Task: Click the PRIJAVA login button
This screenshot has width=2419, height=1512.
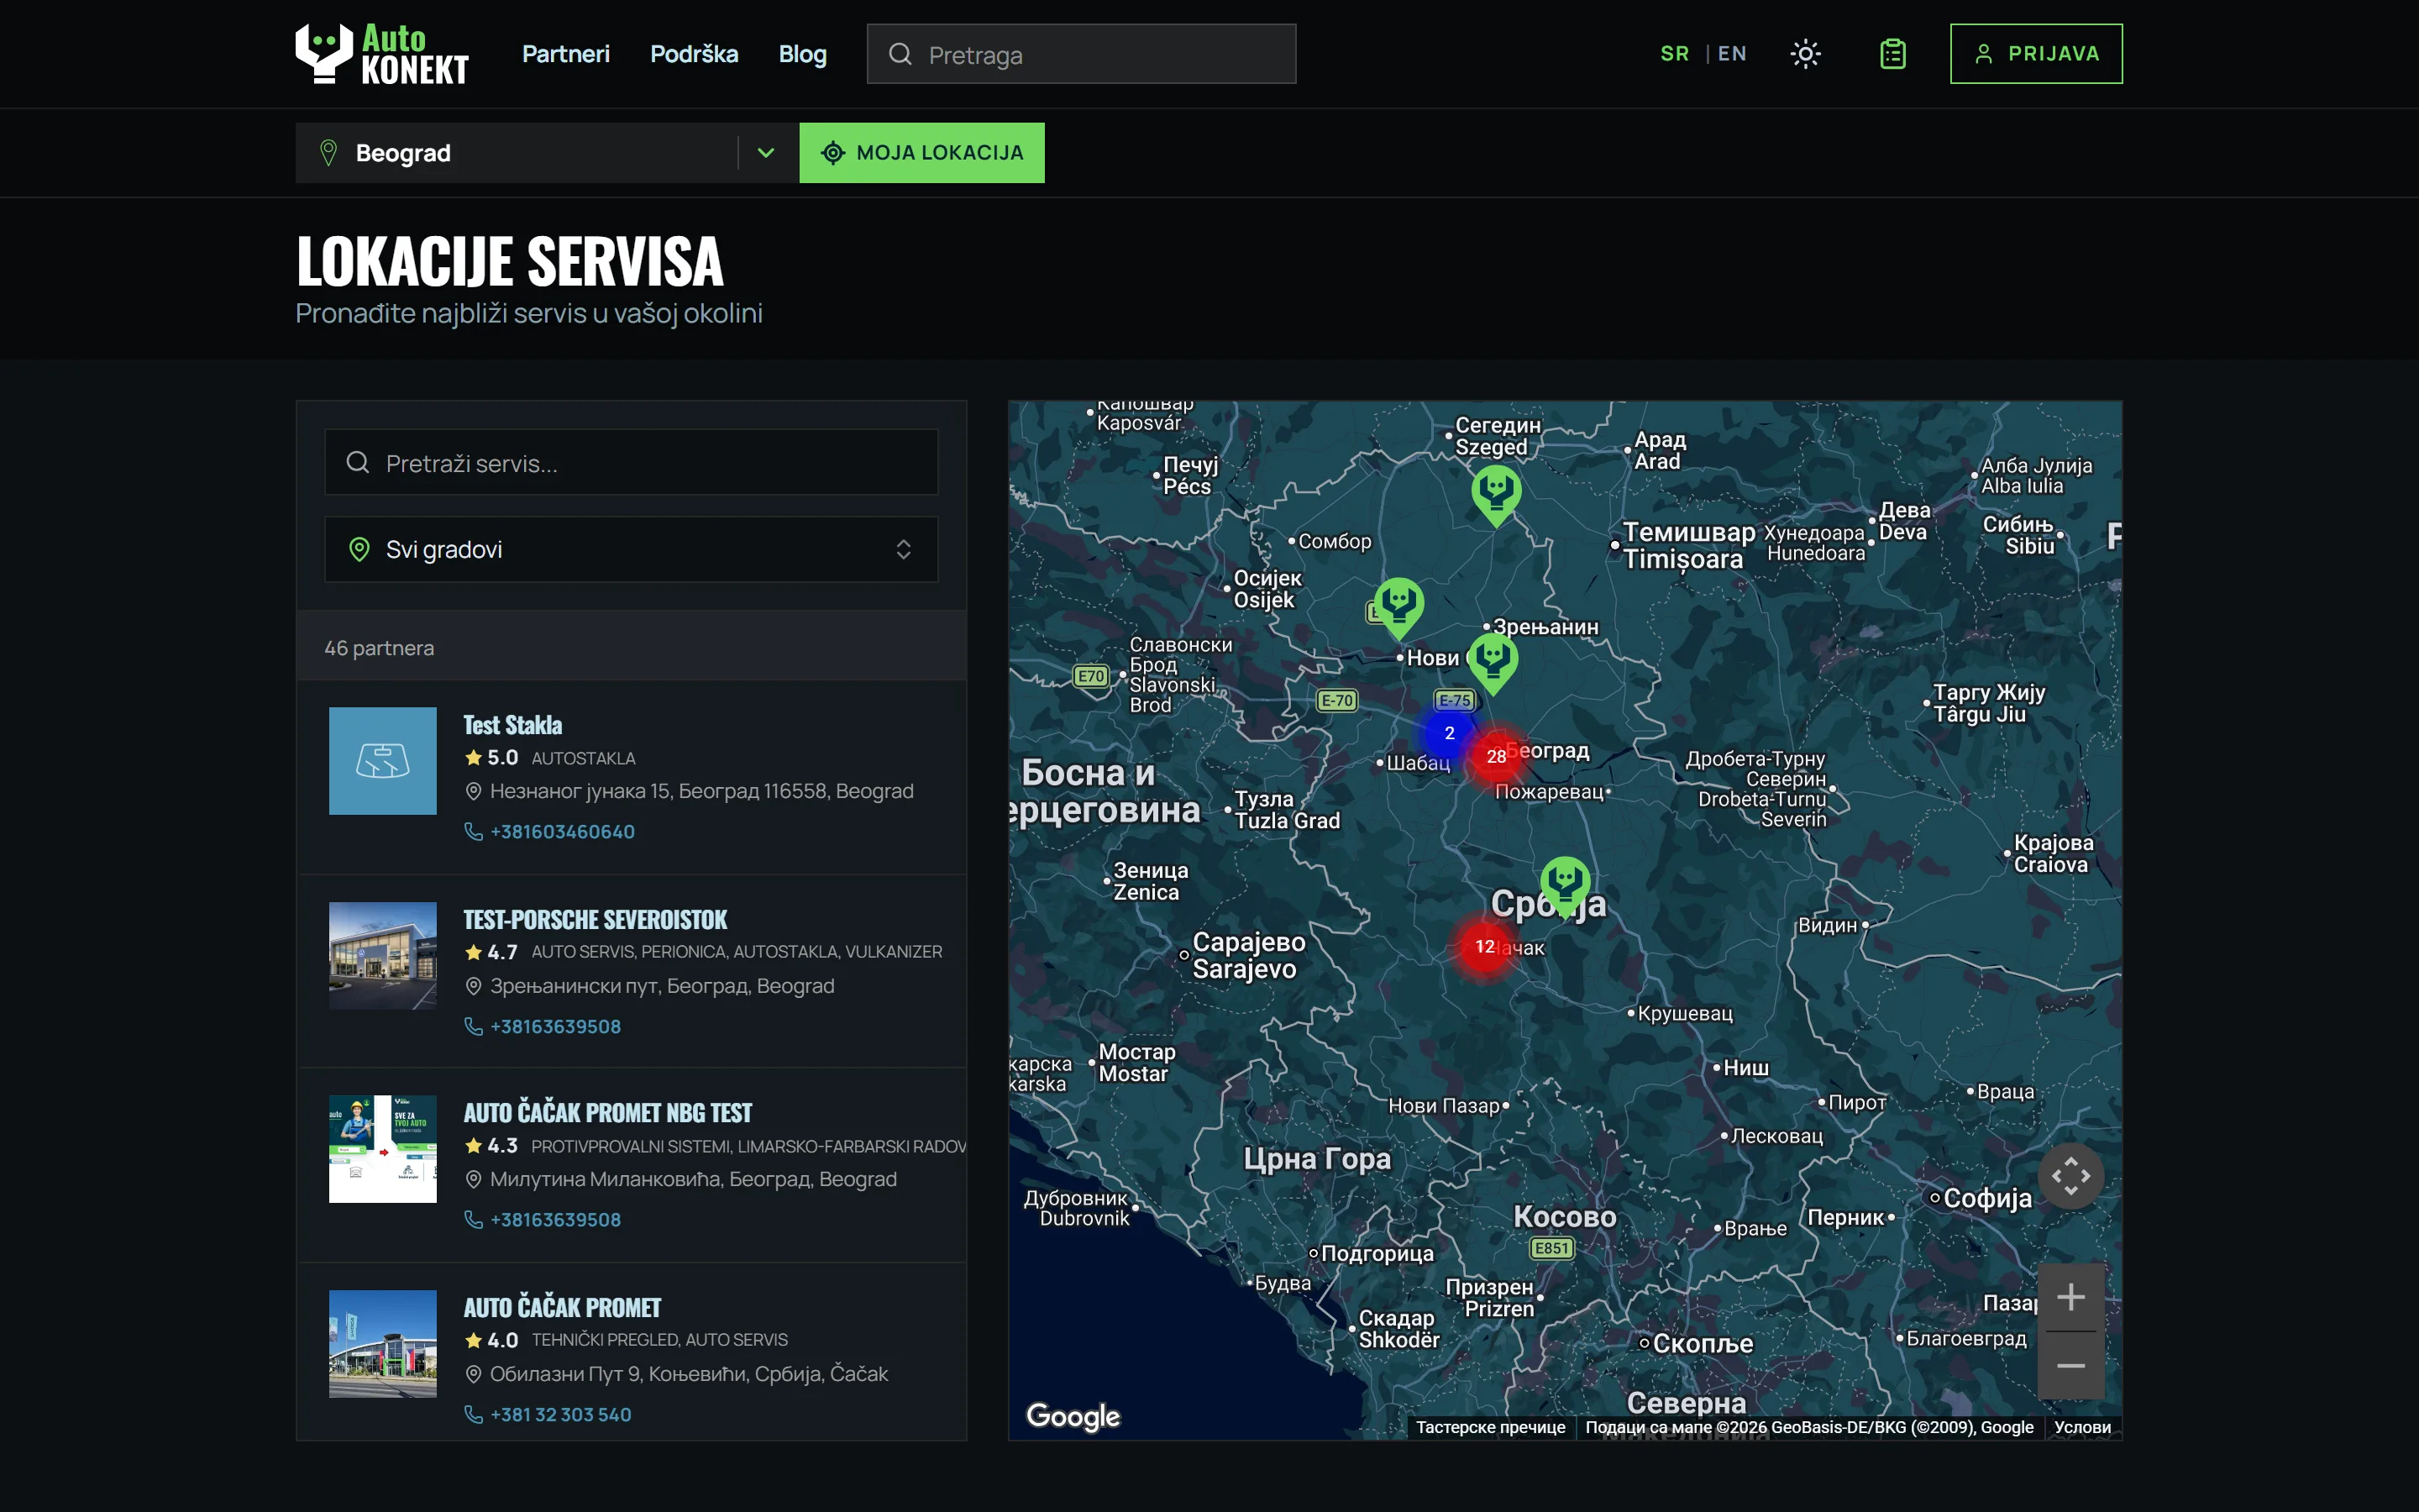Action: [2036, 54]
